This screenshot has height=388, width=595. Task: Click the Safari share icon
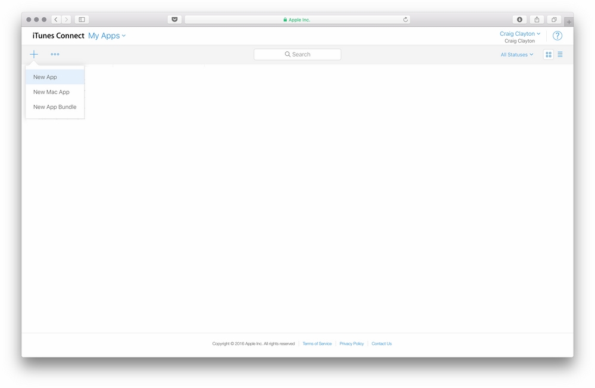[537, 20]
